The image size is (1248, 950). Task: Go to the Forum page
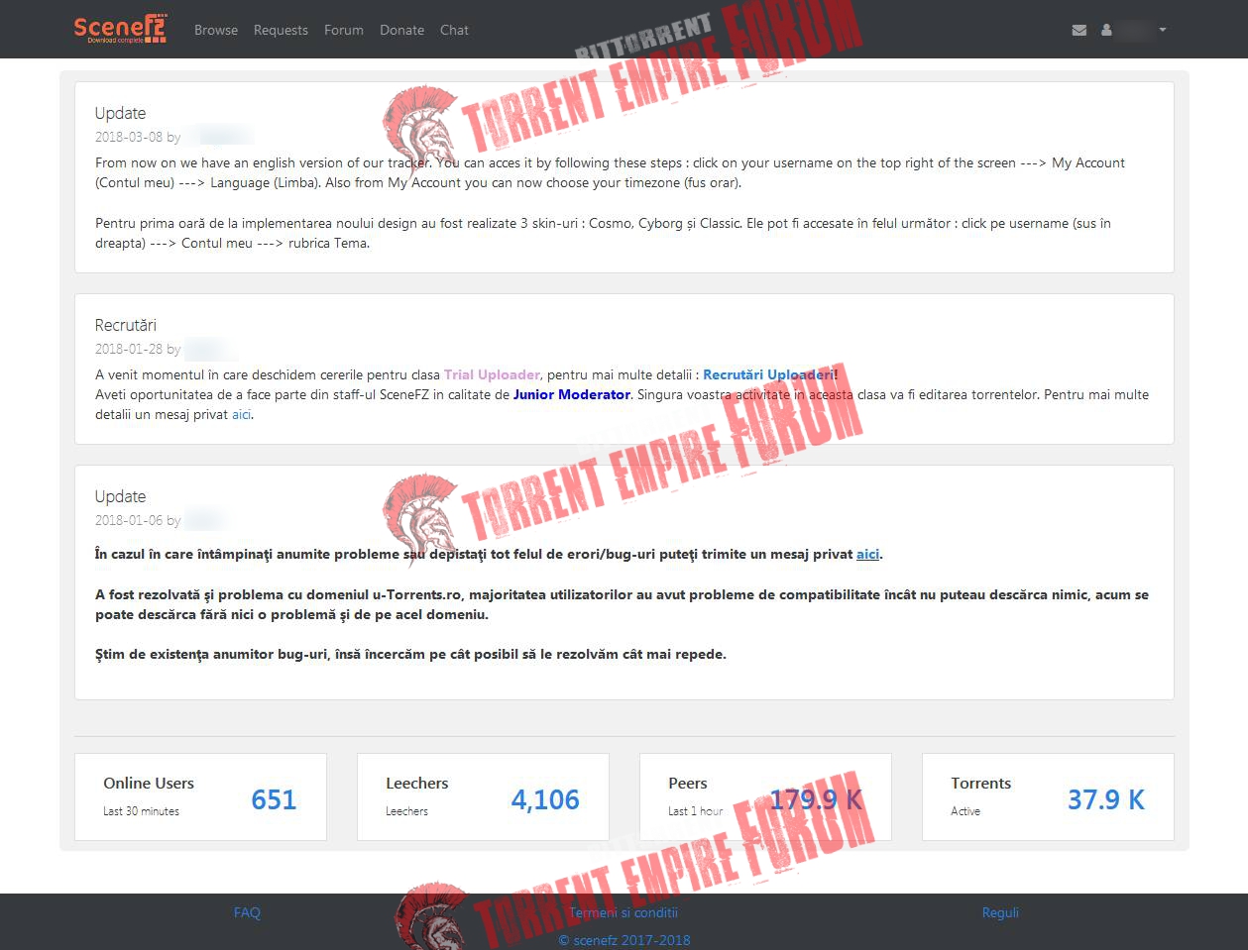tap(344, 30)
